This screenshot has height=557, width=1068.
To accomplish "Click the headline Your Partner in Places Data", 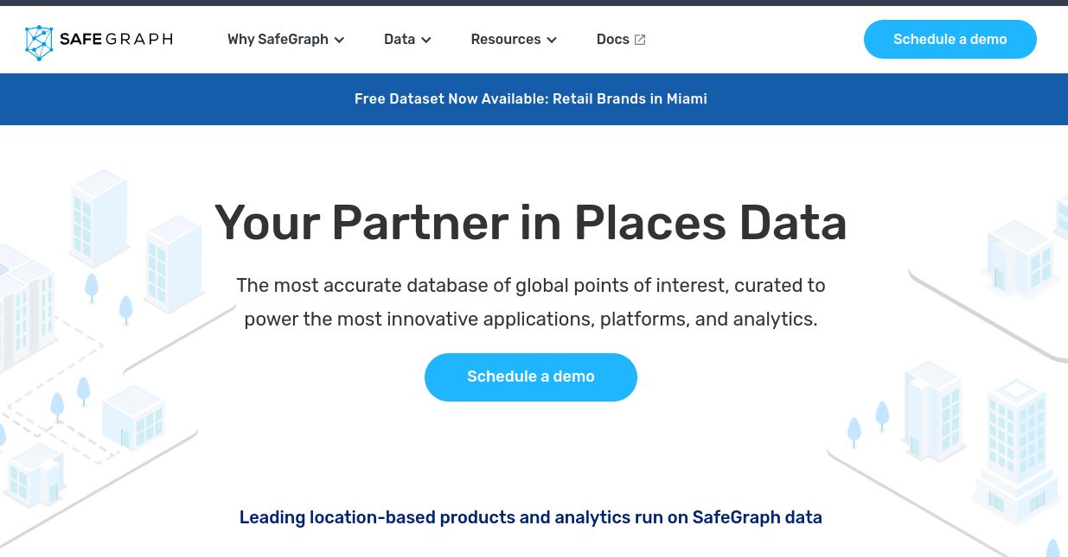I will (x=530, y=223).
